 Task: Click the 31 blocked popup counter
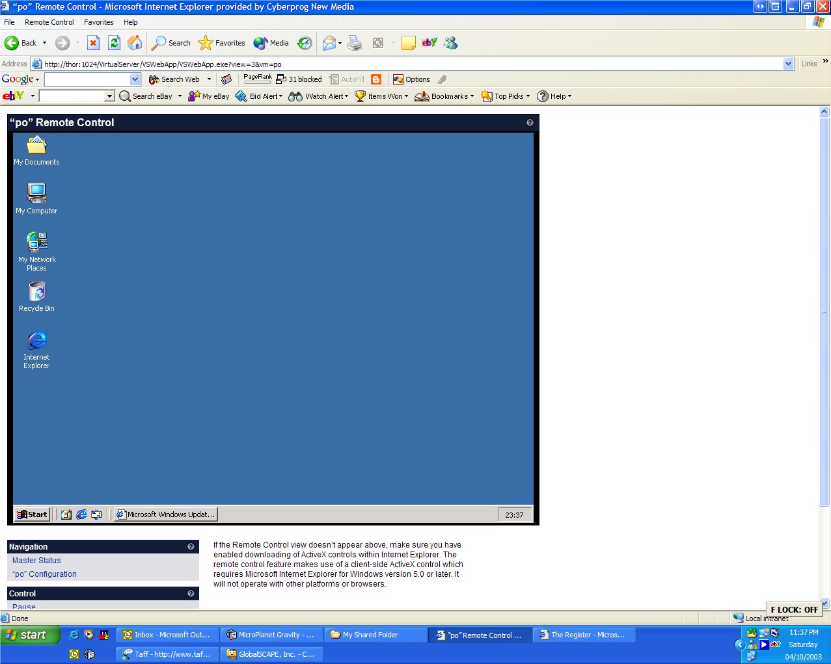pos(299,79)
